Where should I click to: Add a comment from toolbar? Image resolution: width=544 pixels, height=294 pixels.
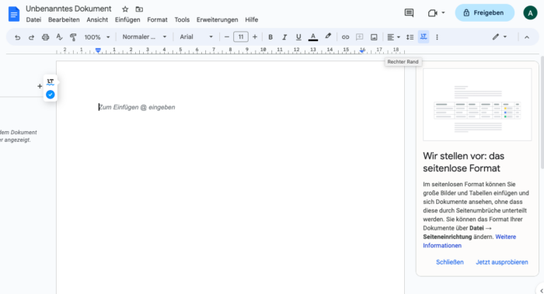[359, 37]
